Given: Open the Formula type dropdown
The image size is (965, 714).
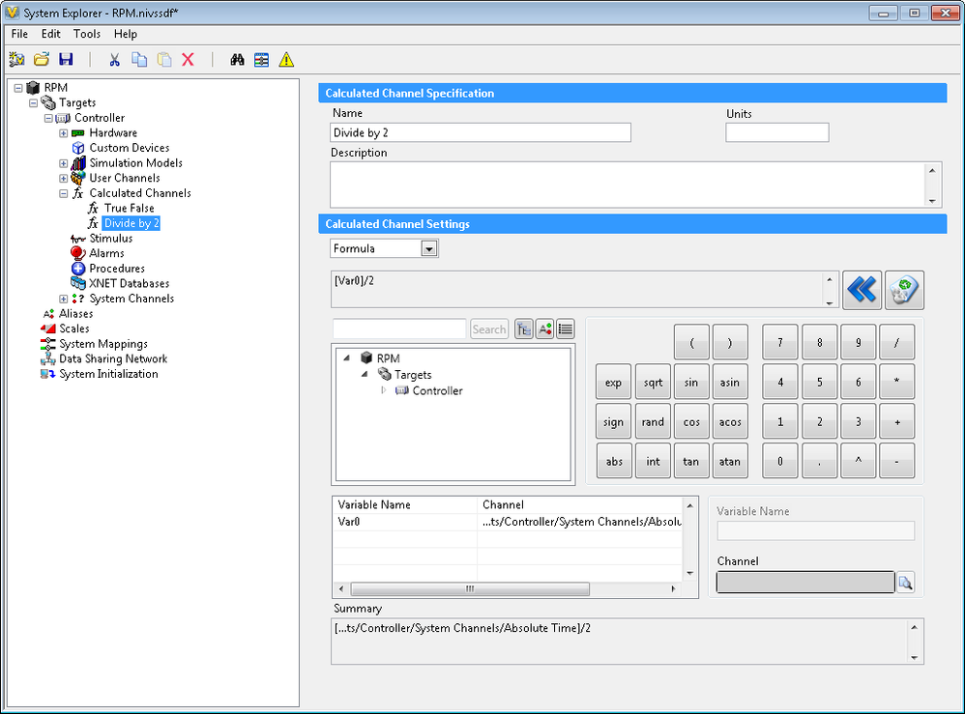Looking at the screenshot, I should coord(429,249).
